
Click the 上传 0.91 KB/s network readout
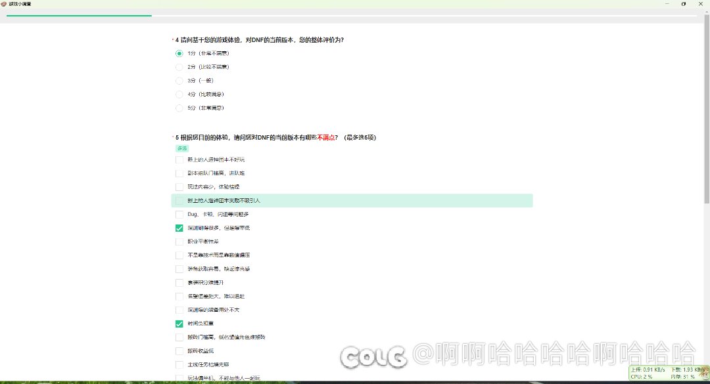pos(648,370)
